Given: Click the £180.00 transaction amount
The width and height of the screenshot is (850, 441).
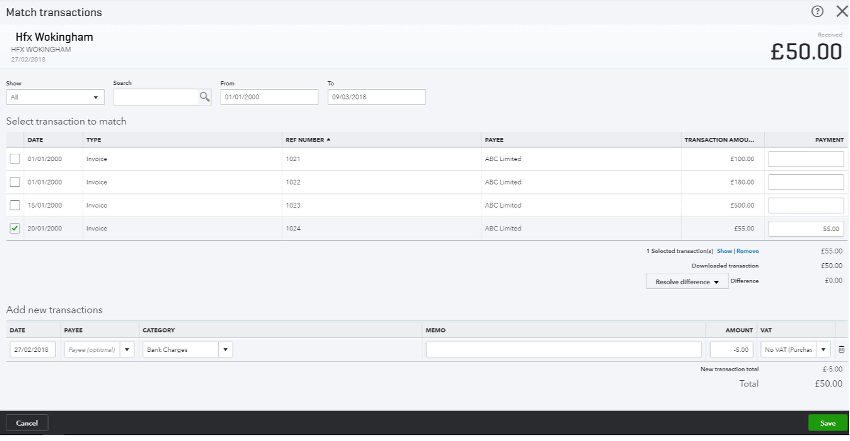Looking at the screenshot, I should coord(742,182).
